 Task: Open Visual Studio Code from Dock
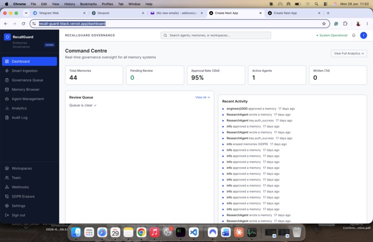pos(193,232)
